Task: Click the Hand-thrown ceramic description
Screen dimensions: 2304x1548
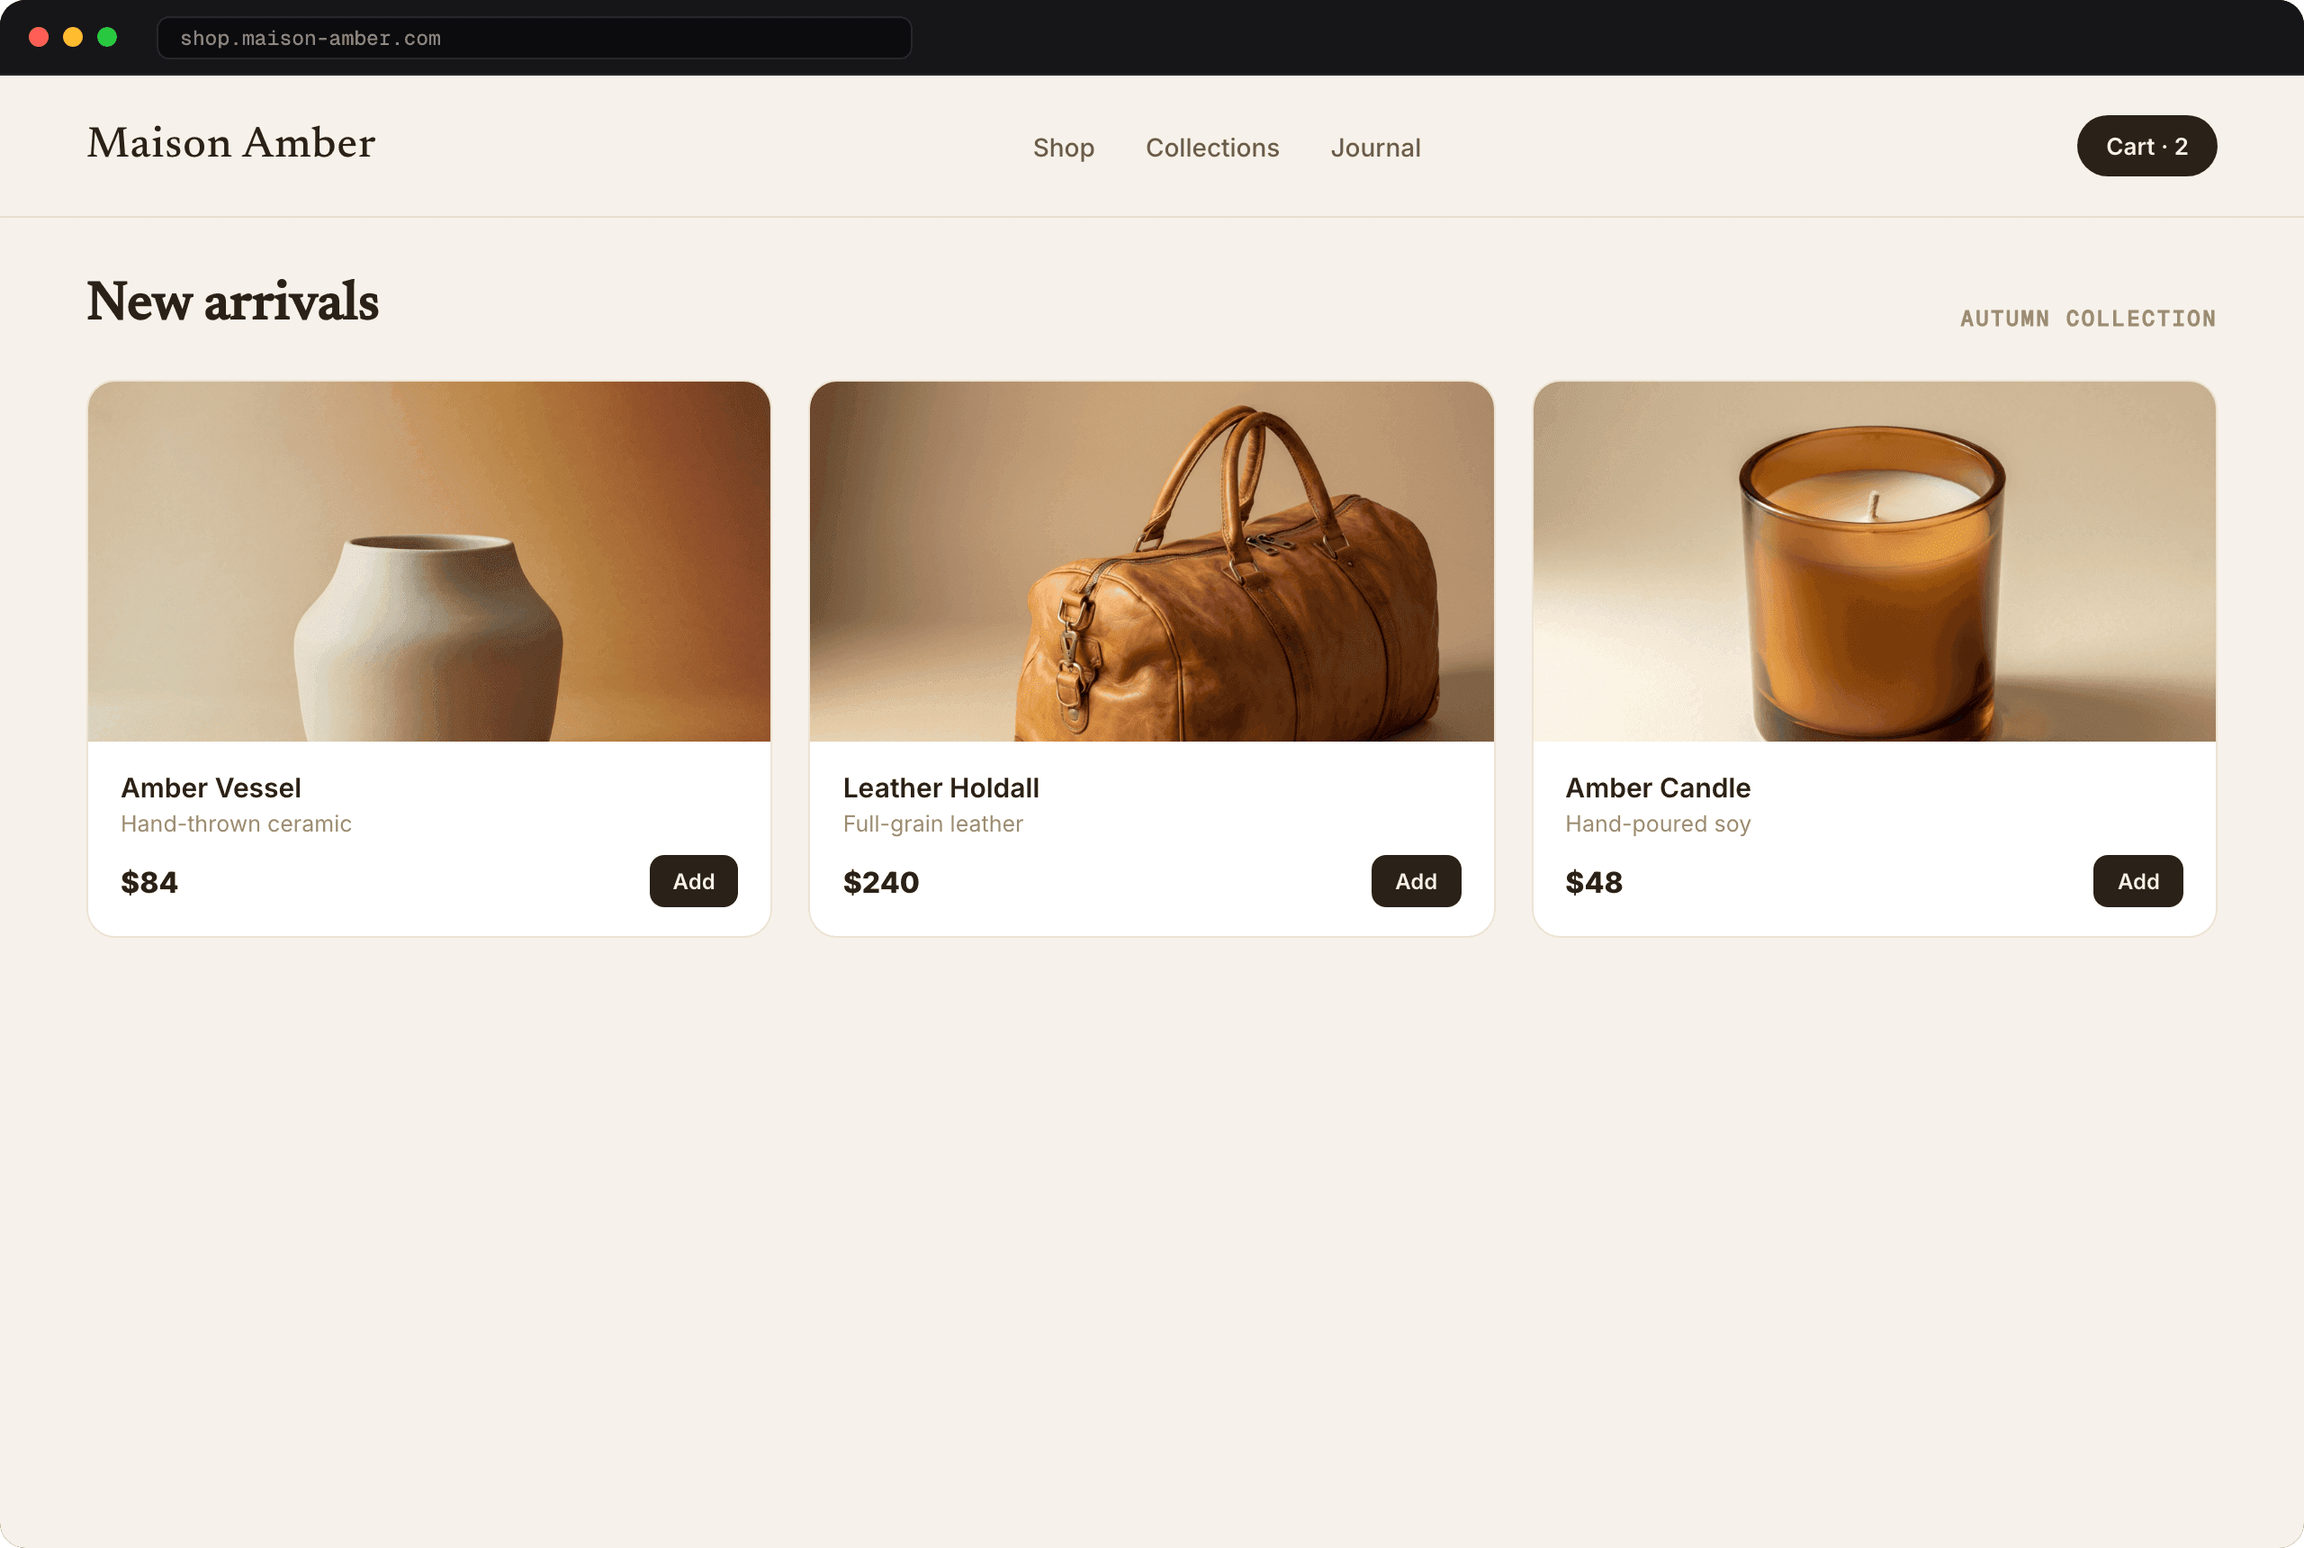Action: [236, 823]
